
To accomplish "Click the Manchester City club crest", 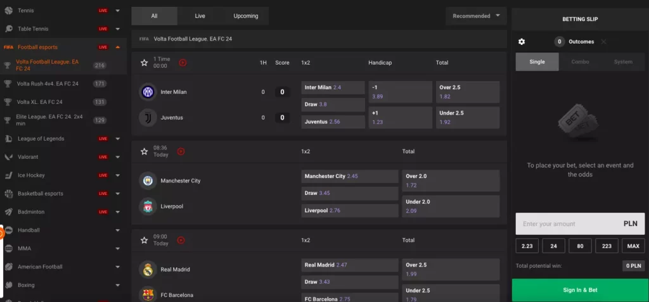I will 148,180.
